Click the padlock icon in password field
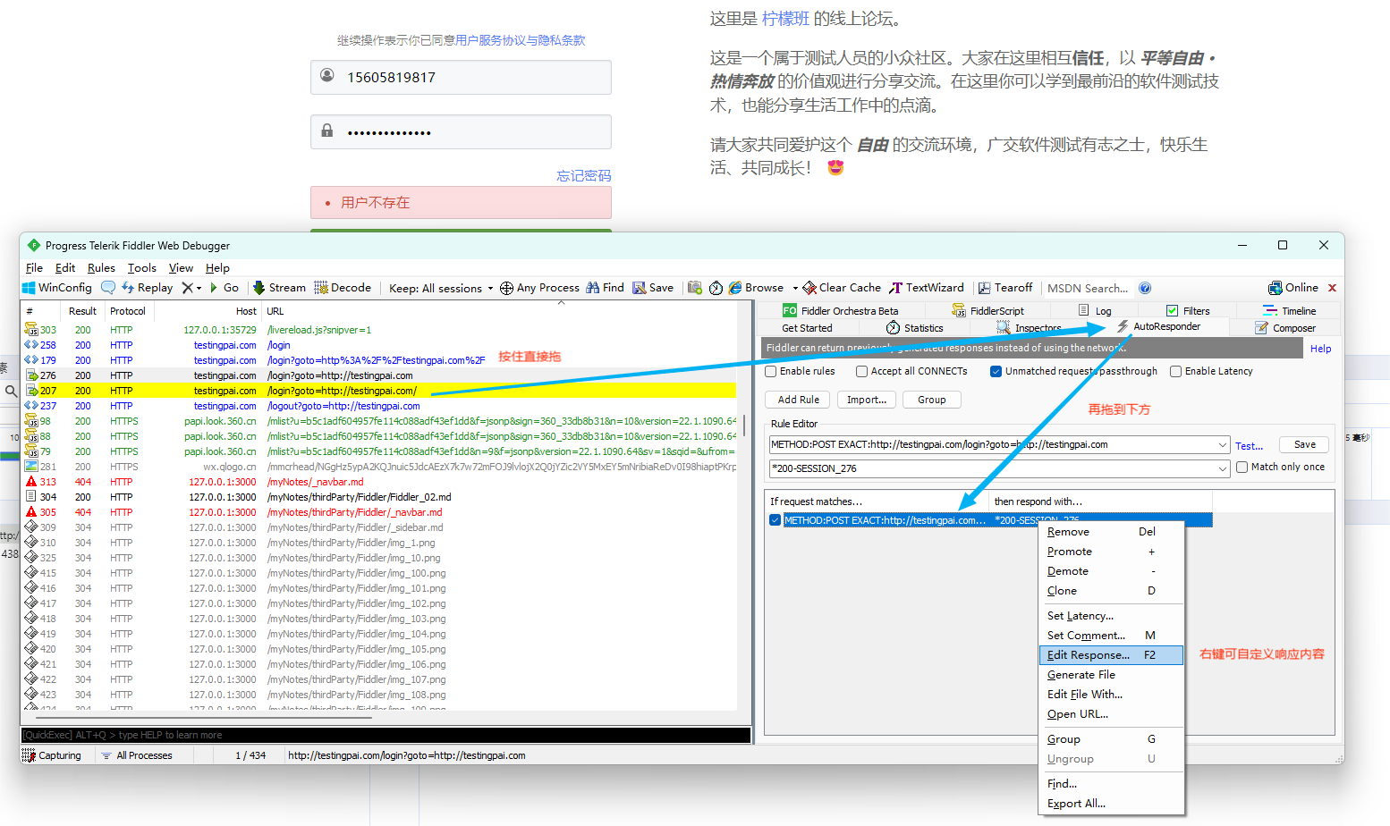 [327, 131]
